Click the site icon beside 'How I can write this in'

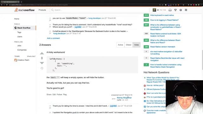[145, 93]
